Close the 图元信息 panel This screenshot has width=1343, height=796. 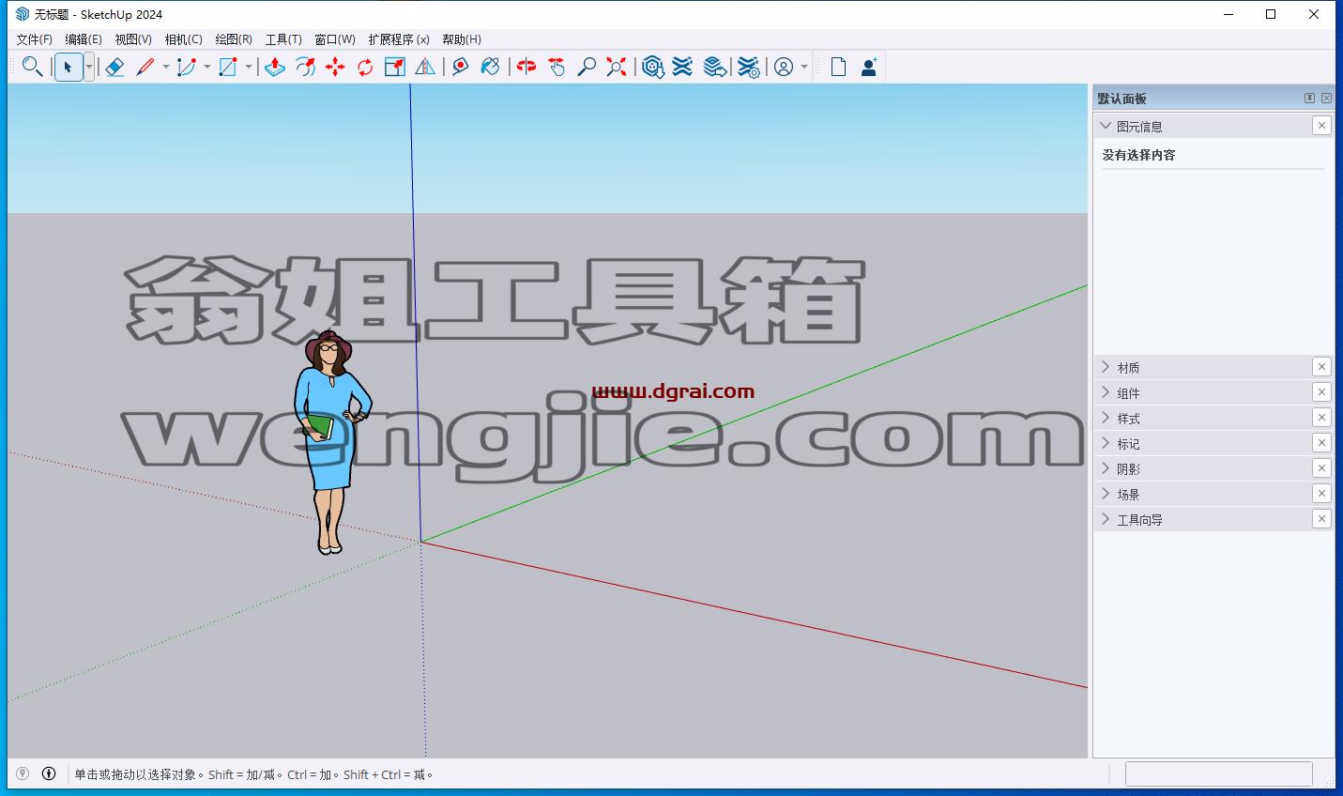pos(1321,126)
